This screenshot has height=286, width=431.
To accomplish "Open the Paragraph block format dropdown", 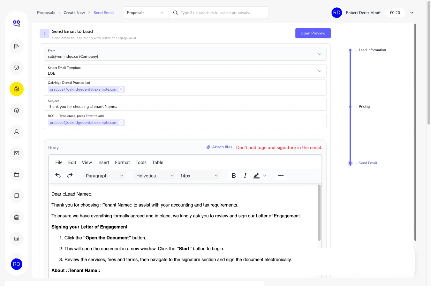I will pos(104,176).
